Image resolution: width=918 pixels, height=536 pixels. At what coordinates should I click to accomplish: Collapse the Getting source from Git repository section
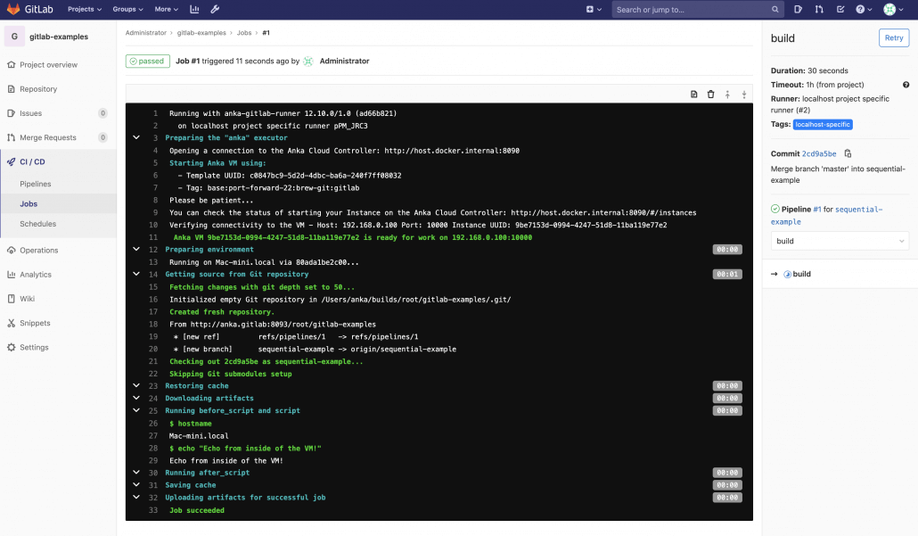136,274
